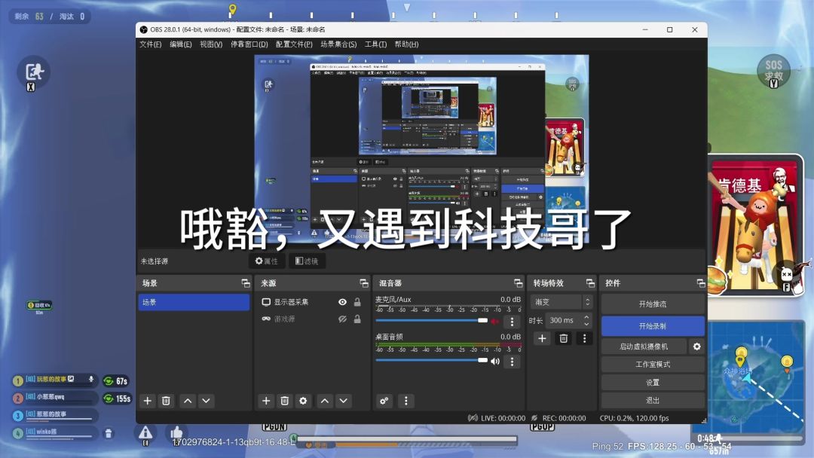Pop out the 控件 dock panel

click(x=701, y=282)
